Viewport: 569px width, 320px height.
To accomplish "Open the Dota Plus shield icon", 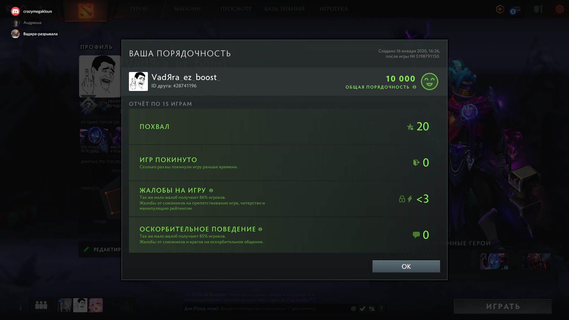I will (x=500, y=9).
